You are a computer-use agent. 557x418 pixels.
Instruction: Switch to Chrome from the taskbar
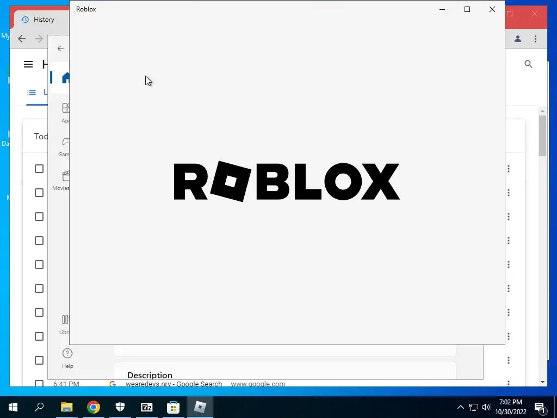point(93,407)
